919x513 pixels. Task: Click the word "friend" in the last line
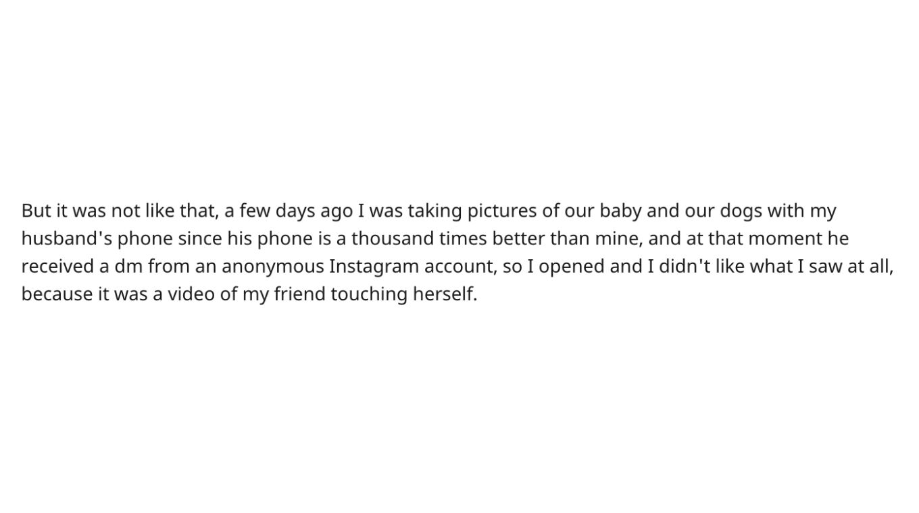[299, 294]
